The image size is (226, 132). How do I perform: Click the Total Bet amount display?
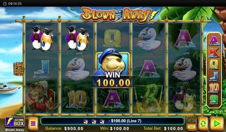[163, 128]
